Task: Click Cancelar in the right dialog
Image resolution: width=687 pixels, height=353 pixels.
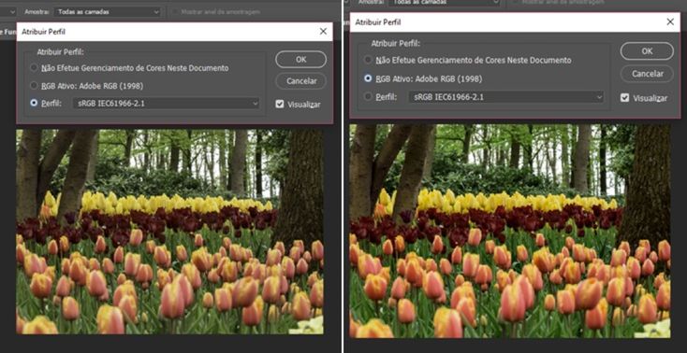Action: pos(647,74)
